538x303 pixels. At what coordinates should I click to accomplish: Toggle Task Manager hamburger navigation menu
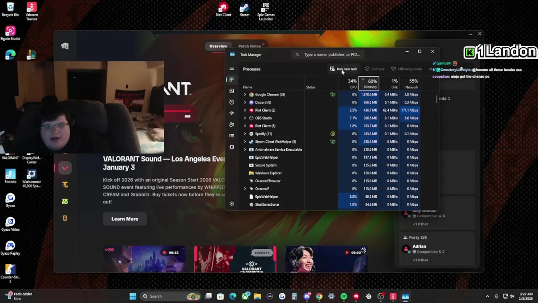232,68
